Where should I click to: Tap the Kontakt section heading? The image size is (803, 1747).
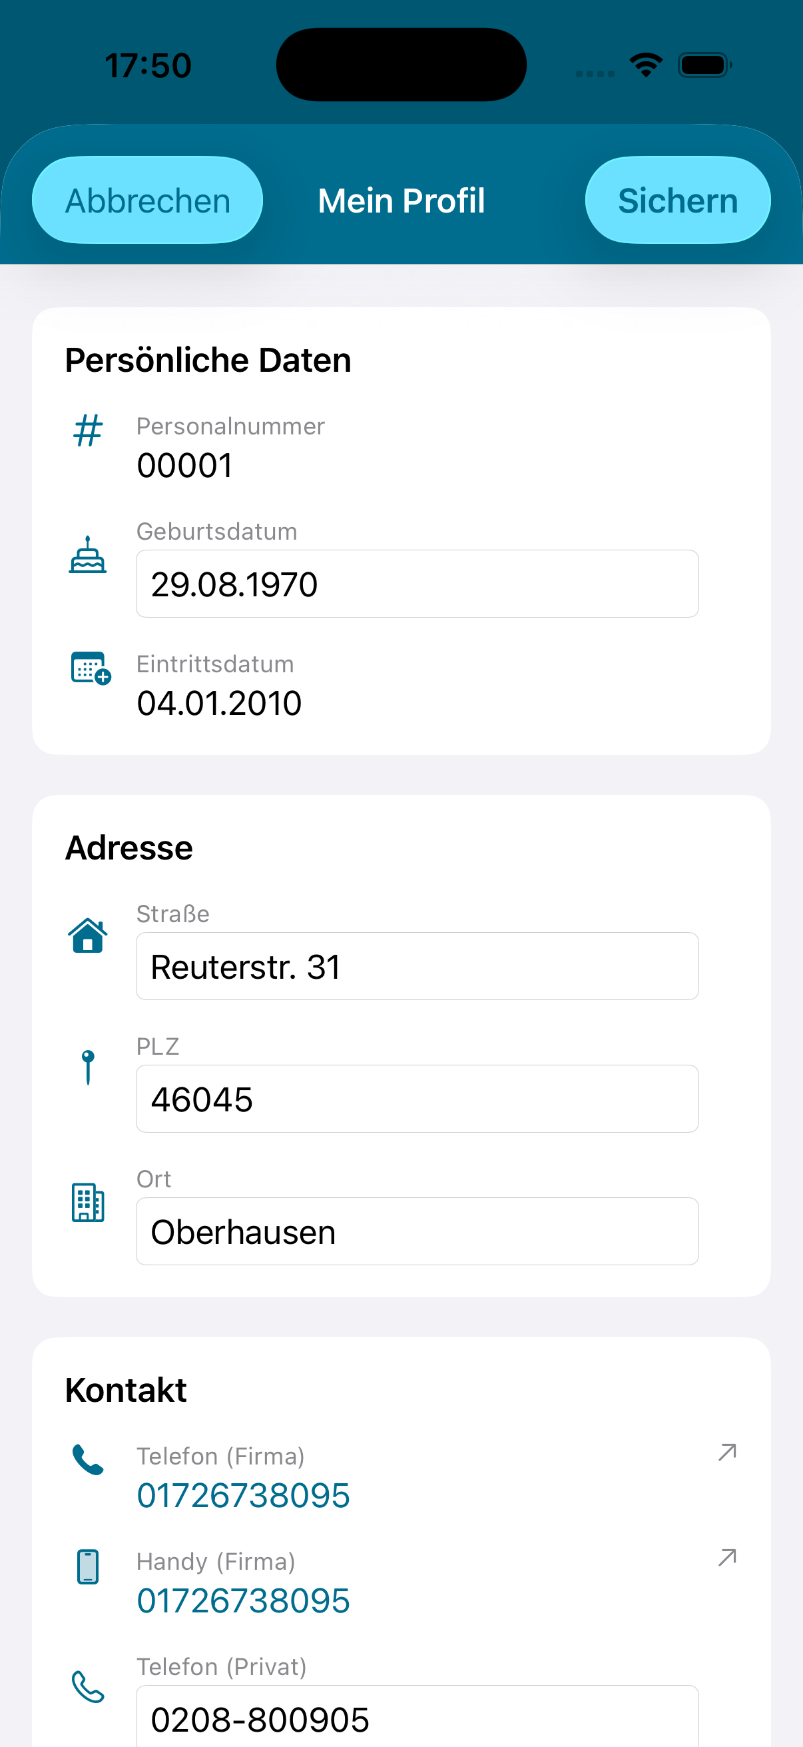click(125, 1391)
